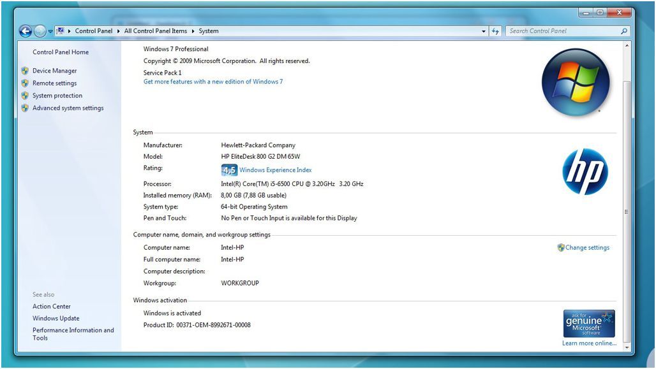Click System in the breadcrumb path
Screen dimensions: 656x369
[208, 31]
